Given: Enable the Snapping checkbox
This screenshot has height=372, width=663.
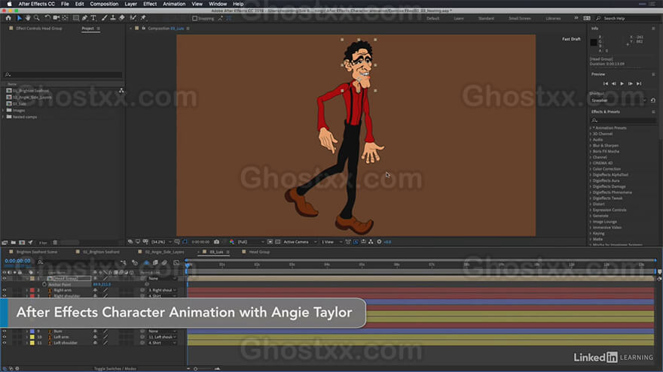Looking at the screenshot, I should coord(195,19).
